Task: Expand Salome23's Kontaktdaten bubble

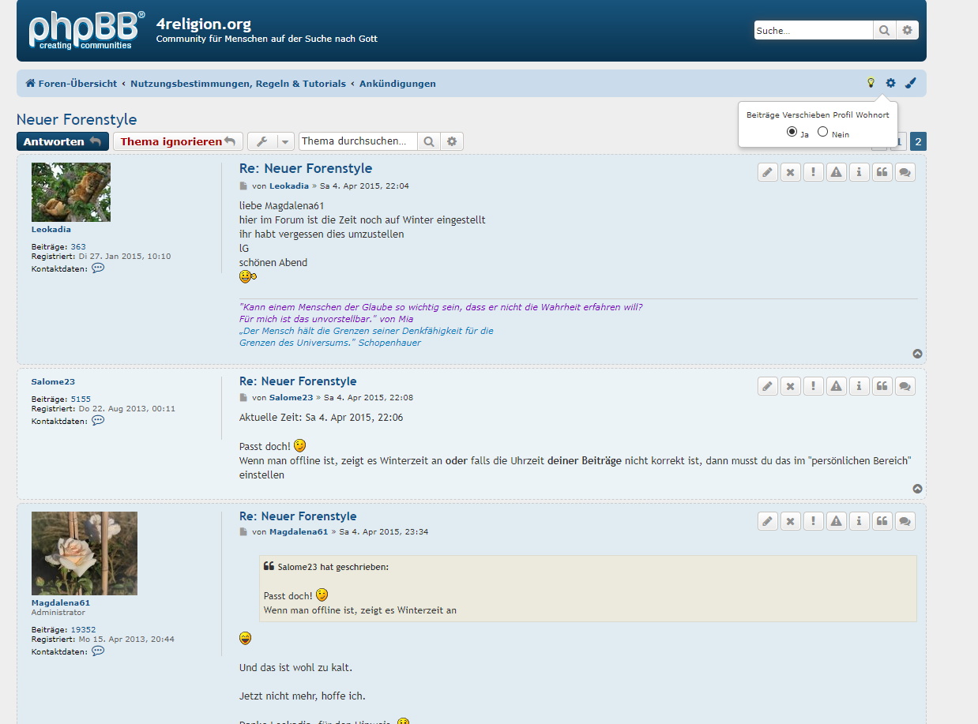Action: click(98, 421)
